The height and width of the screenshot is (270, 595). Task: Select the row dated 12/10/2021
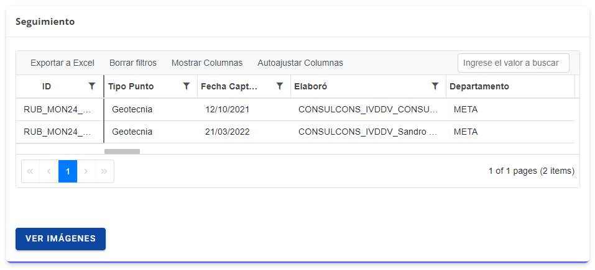(227, 110)
